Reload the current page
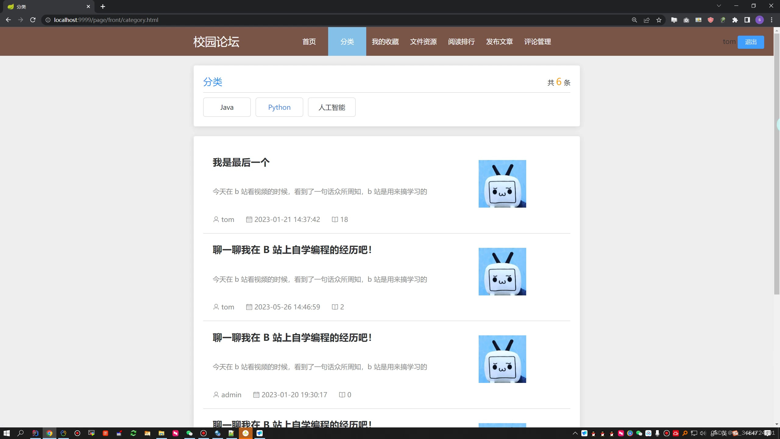This screenshot has width=780, height=439. (x=33, y=20)
